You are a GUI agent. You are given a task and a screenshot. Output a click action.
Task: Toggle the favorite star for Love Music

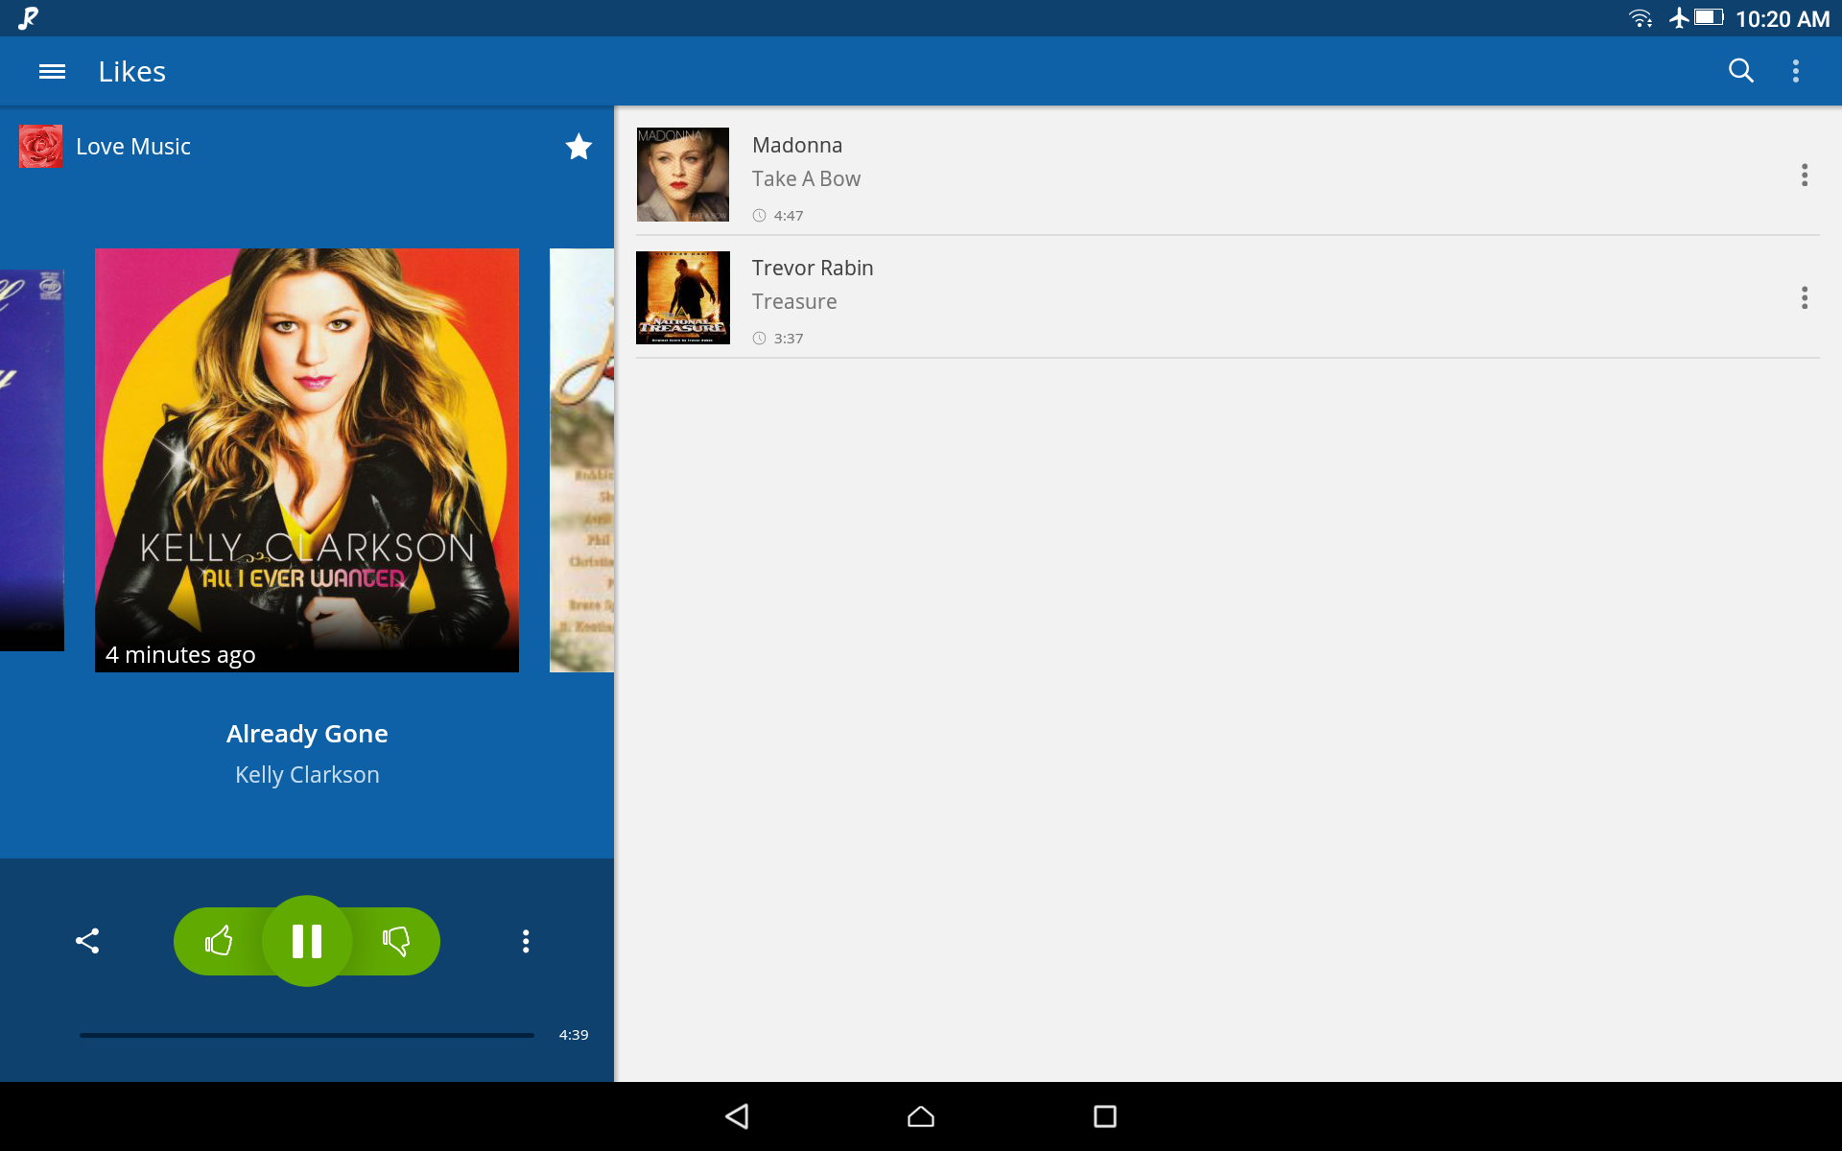point(579,147)
